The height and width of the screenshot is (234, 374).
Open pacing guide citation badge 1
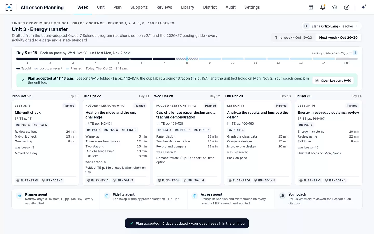(355, 53)
